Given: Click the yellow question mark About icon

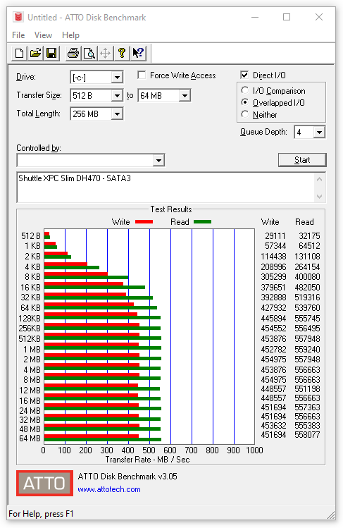Looking at the screenshot, I should pos(122,53).
